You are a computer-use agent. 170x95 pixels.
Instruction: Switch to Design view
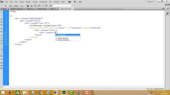click(x=16, y=6)
